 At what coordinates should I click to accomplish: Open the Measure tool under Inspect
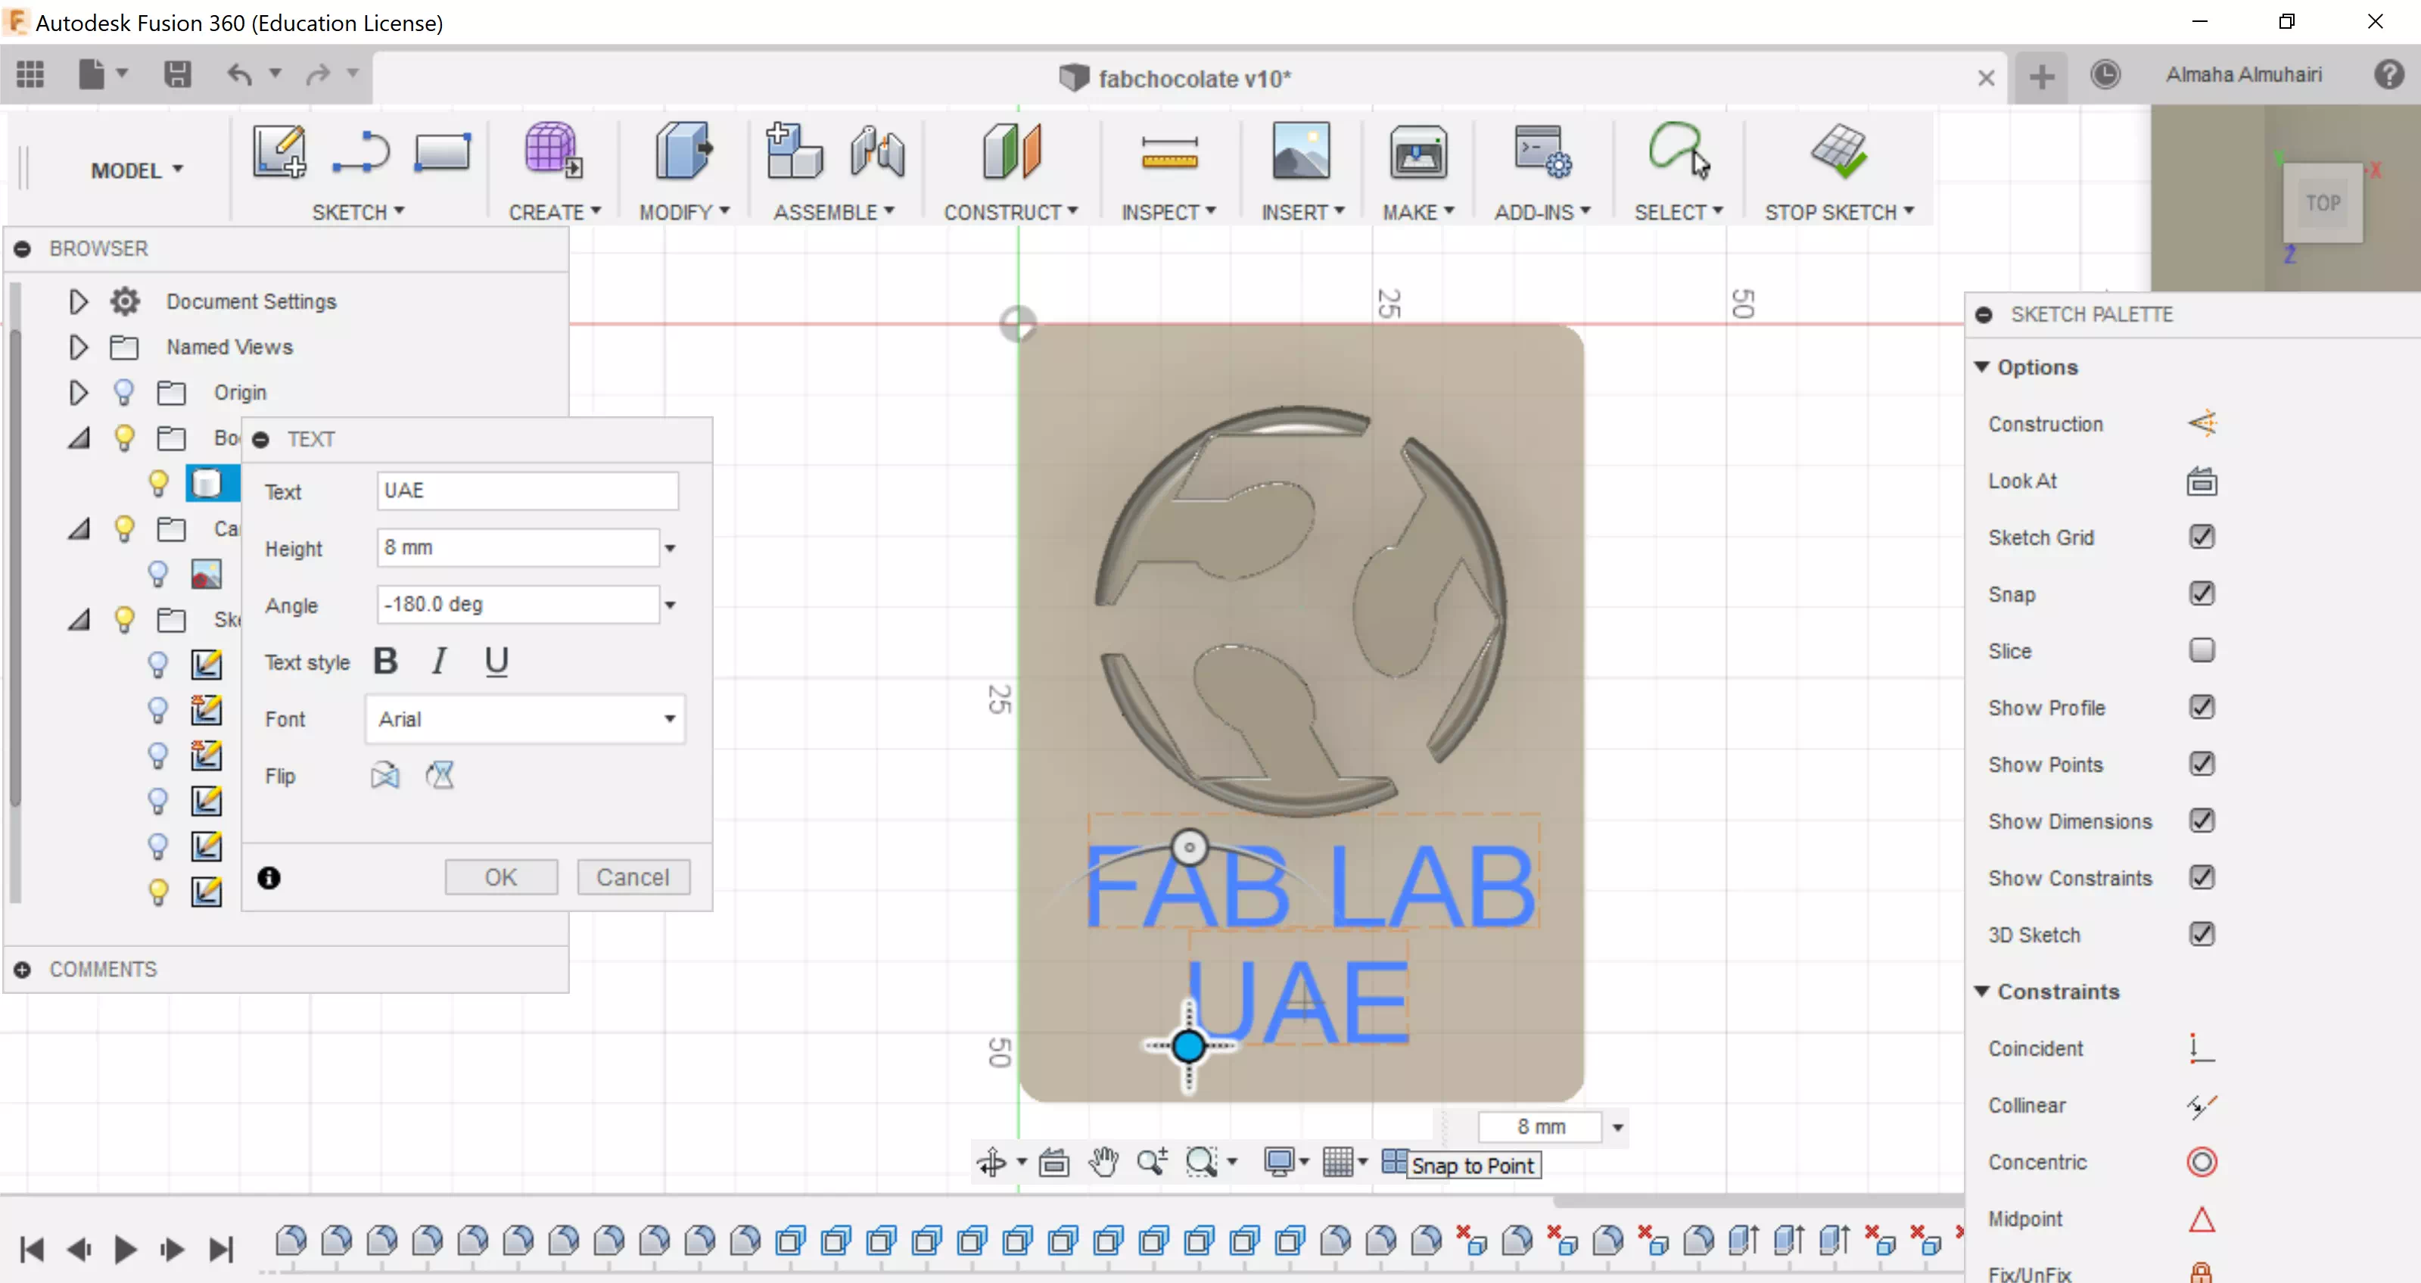click(x=1169, y=151)
